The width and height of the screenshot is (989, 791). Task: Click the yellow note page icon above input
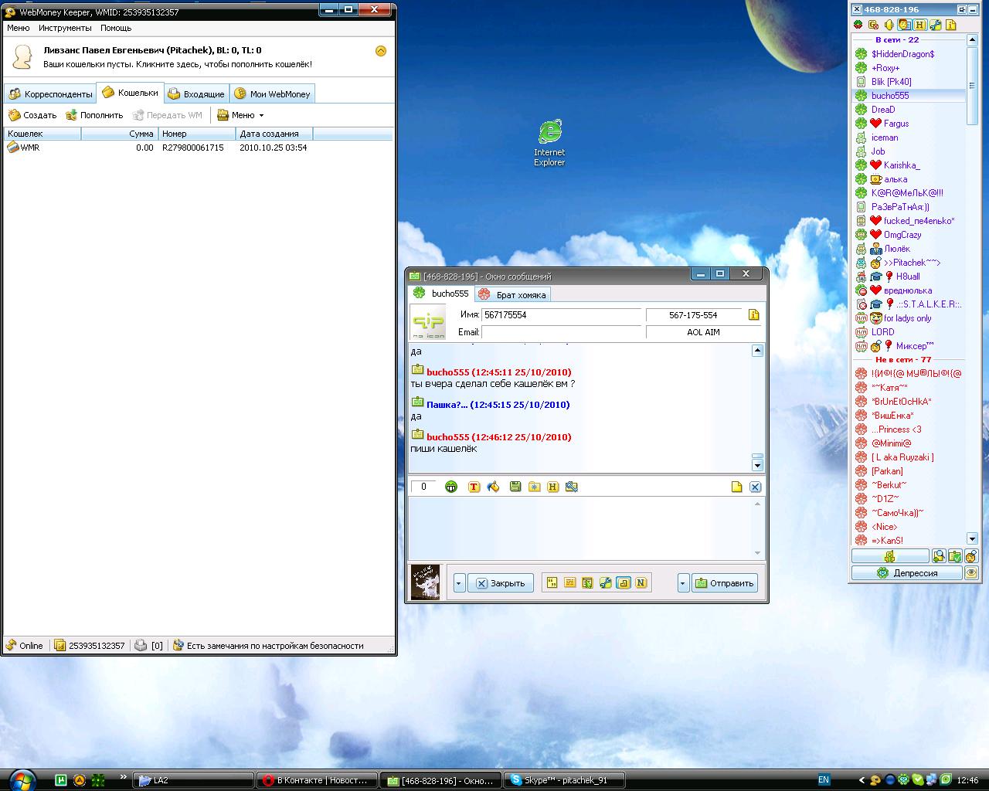(x=736, y=487)
